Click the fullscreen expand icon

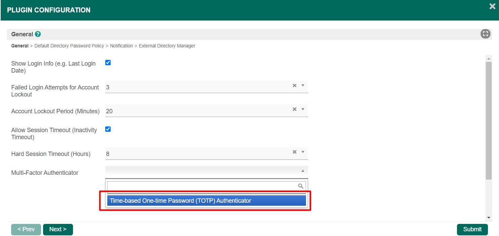tap(485, 34)
